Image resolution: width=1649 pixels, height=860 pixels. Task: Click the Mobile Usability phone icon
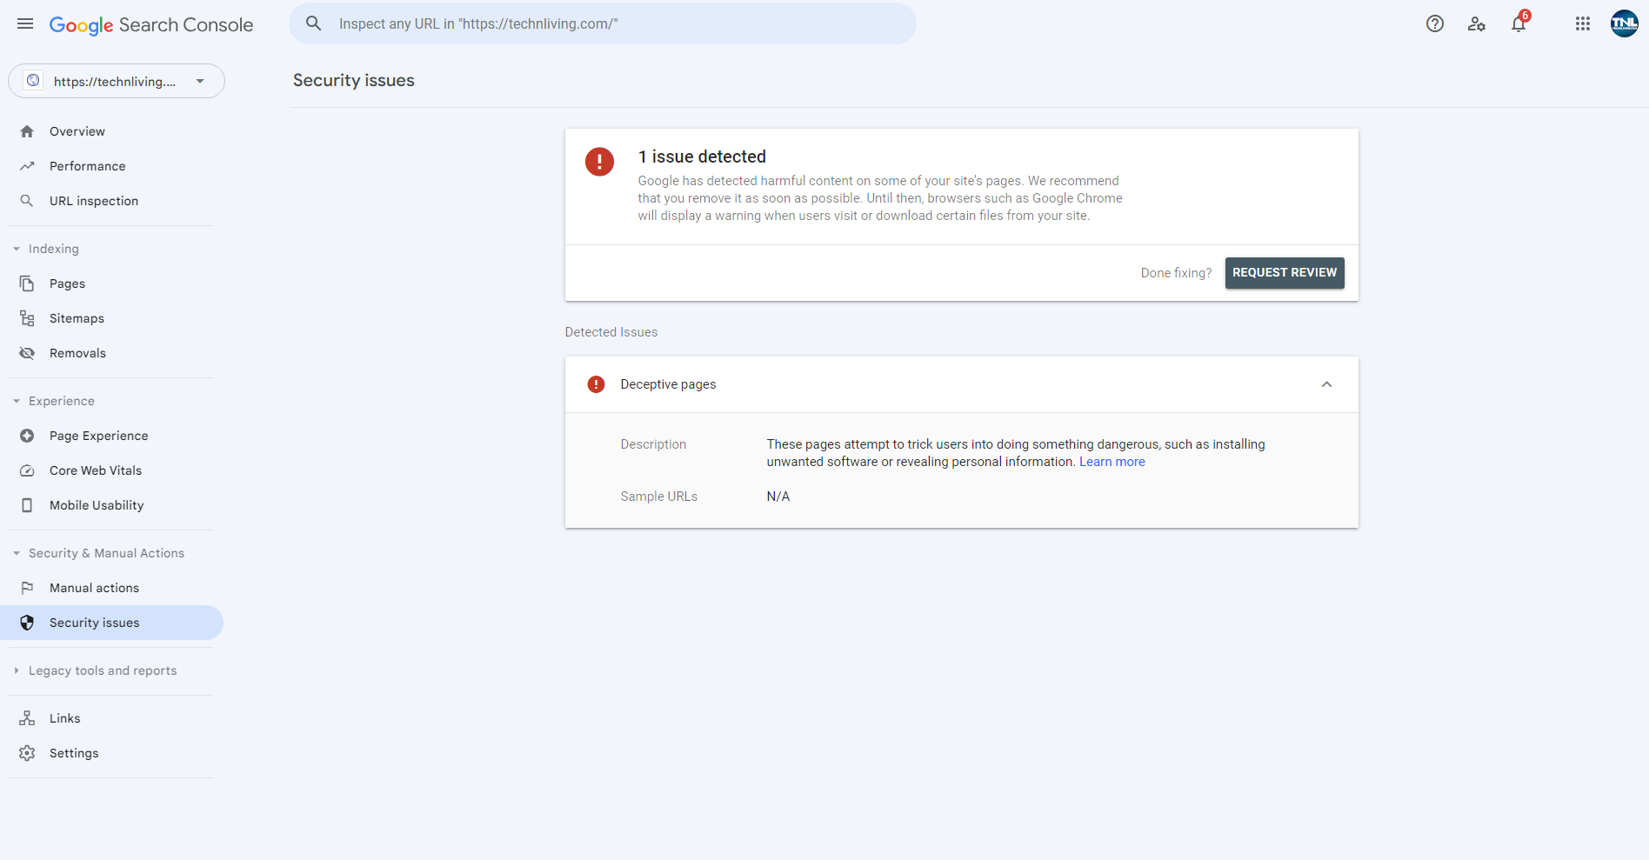click(x=27, y=505)
